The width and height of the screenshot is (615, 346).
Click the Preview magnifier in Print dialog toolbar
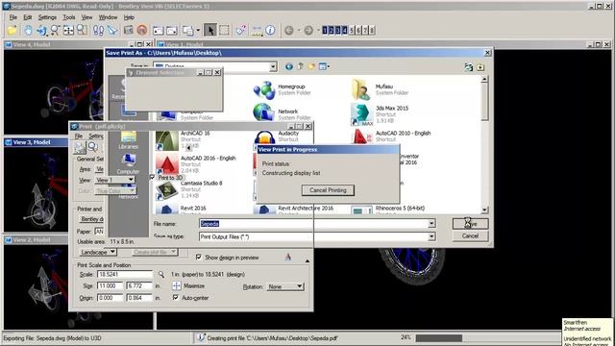coord(93,147)
